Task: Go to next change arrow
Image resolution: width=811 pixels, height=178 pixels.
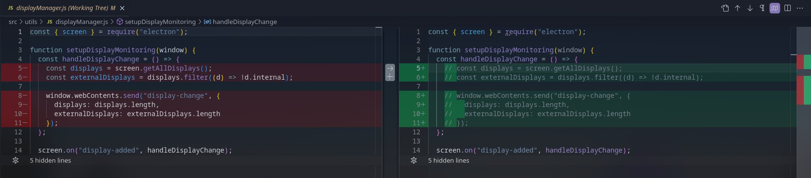Action: click(750, 8)
